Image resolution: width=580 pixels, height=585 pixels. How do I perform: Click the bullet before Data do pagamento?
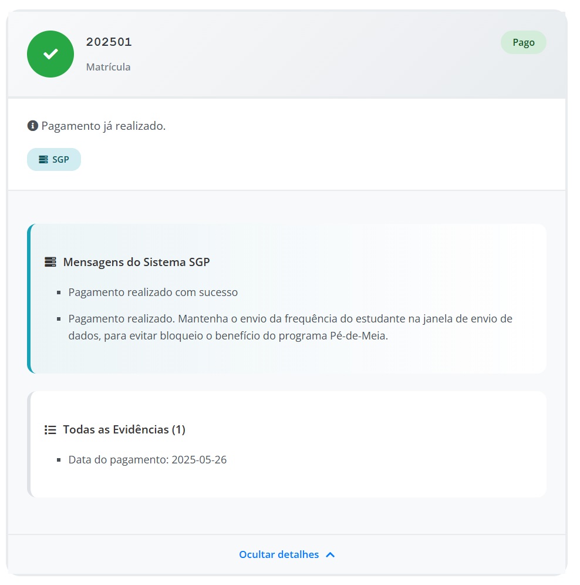tap(59, 460)
